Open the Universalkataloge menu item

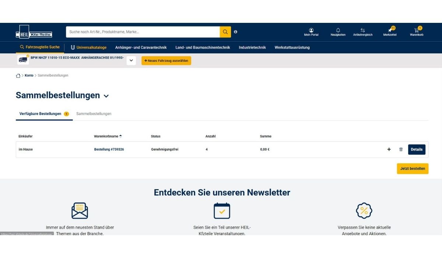click(89, 48)
